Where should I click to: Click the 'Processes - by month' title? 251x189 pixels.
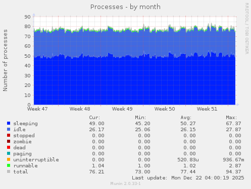coord(125,7)
